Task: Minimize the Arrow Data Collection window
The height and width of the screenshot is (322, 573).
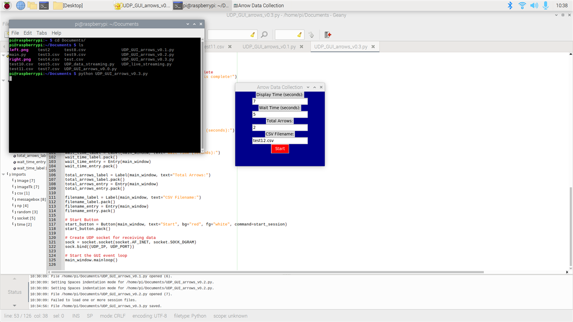Action: point(308,87)
